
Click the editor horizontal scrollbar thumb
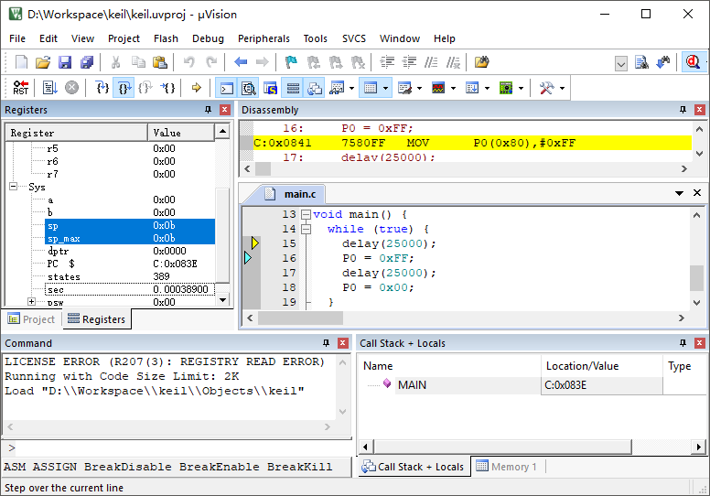(x=299, y=318)
